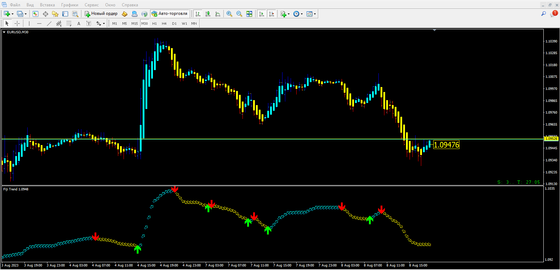Open the Справка menu
The width and height of the screenshot is (560, 270).
pyautogui.click(x=130, y=5)
